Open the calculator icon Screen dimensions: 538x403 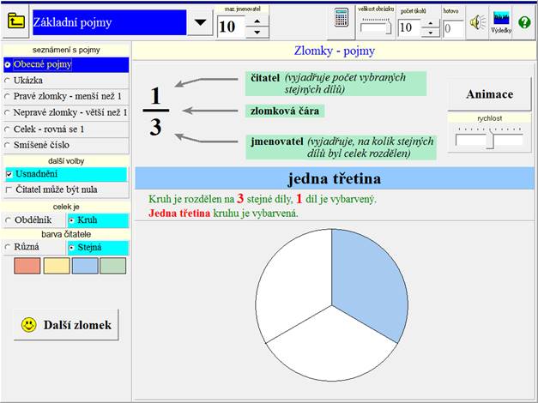coord(341,17)
